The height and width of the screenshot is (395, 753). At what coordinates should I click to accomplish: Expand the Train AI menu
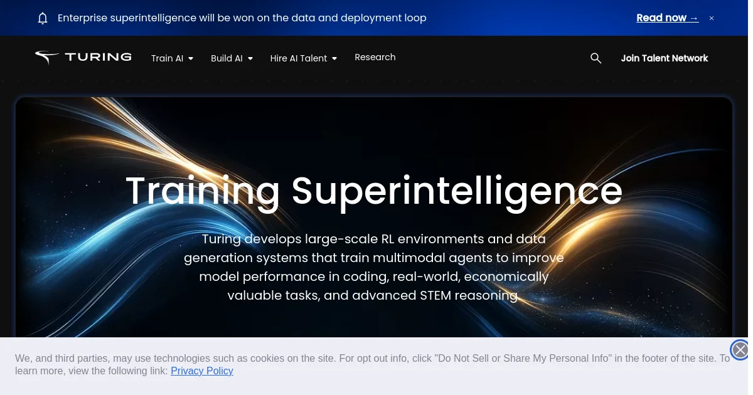coord(172,58)
